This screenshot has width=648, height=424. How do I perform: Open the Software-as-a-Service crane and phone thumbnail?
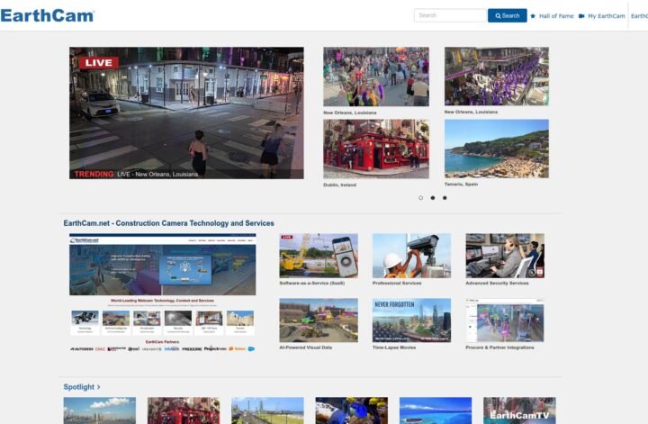pyautogui.click(x=319, y=256)
